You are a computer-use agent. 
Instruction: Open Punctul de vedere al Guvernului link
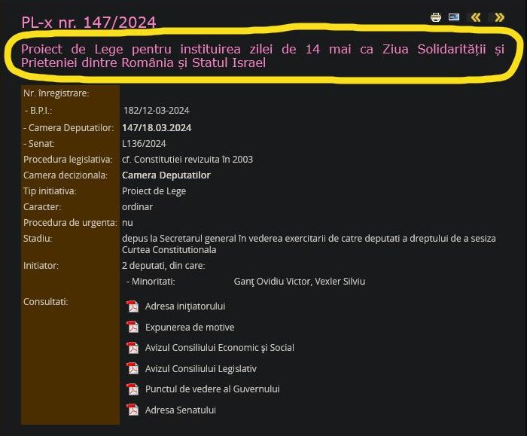coord(212,389)
